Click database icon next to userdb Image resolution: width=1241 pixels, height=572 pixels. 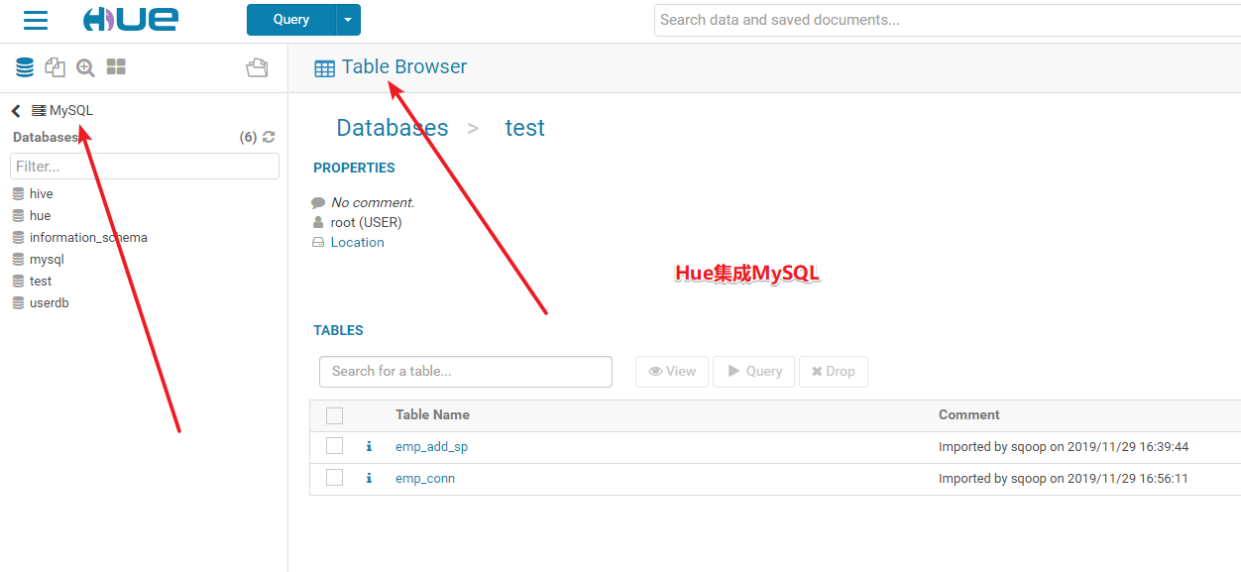coord(18,303)
